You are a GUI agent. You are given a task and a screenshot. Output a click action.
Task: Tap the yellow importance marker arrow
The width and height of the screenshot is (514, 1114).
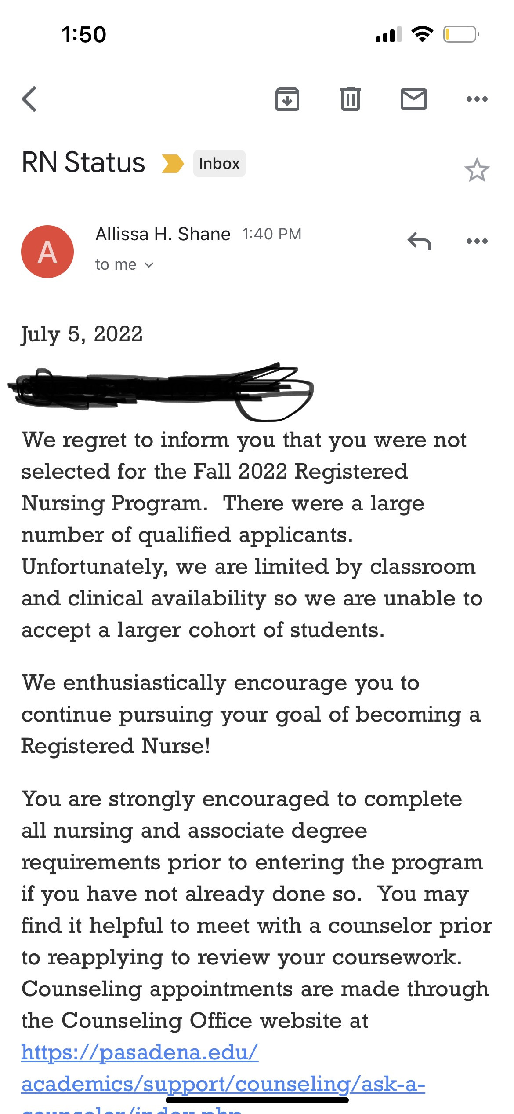point(172,164)
